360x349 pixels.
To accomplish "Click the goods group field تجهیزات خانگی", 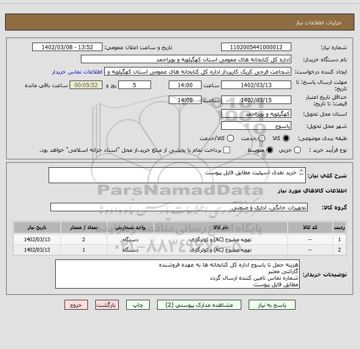I will [x=179, y=207].
